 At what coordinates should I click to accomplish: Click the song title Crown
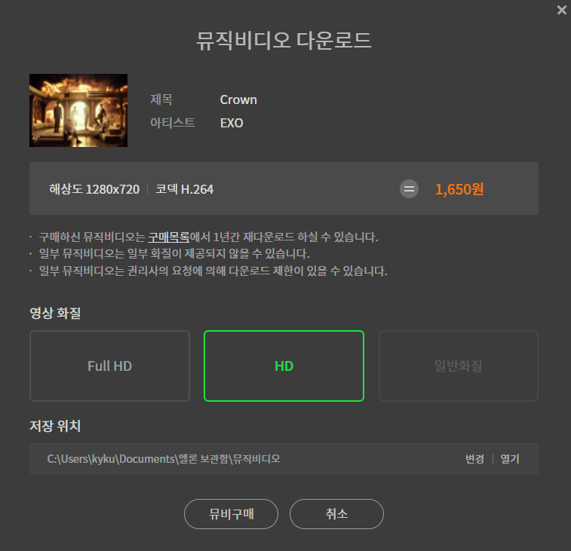(238, 99)
